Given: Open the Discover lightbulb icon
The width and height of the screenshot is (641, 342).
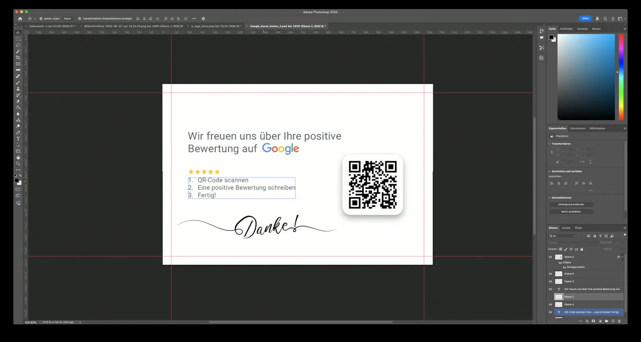Looking at the screenshot, I should pos(613,19).
